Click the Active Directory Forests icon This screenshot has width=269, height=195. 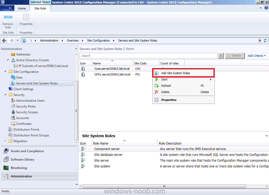[x=13, y=60]
